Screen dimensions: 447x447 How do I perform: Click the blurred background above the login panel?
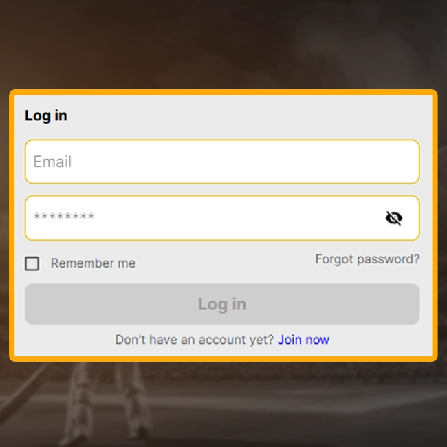223,43
